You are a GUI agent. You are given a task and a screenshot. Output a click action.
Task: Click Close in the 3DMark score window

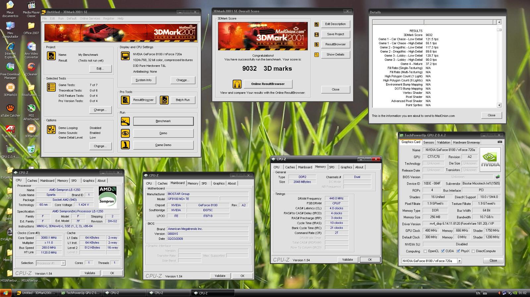[336, 90]
